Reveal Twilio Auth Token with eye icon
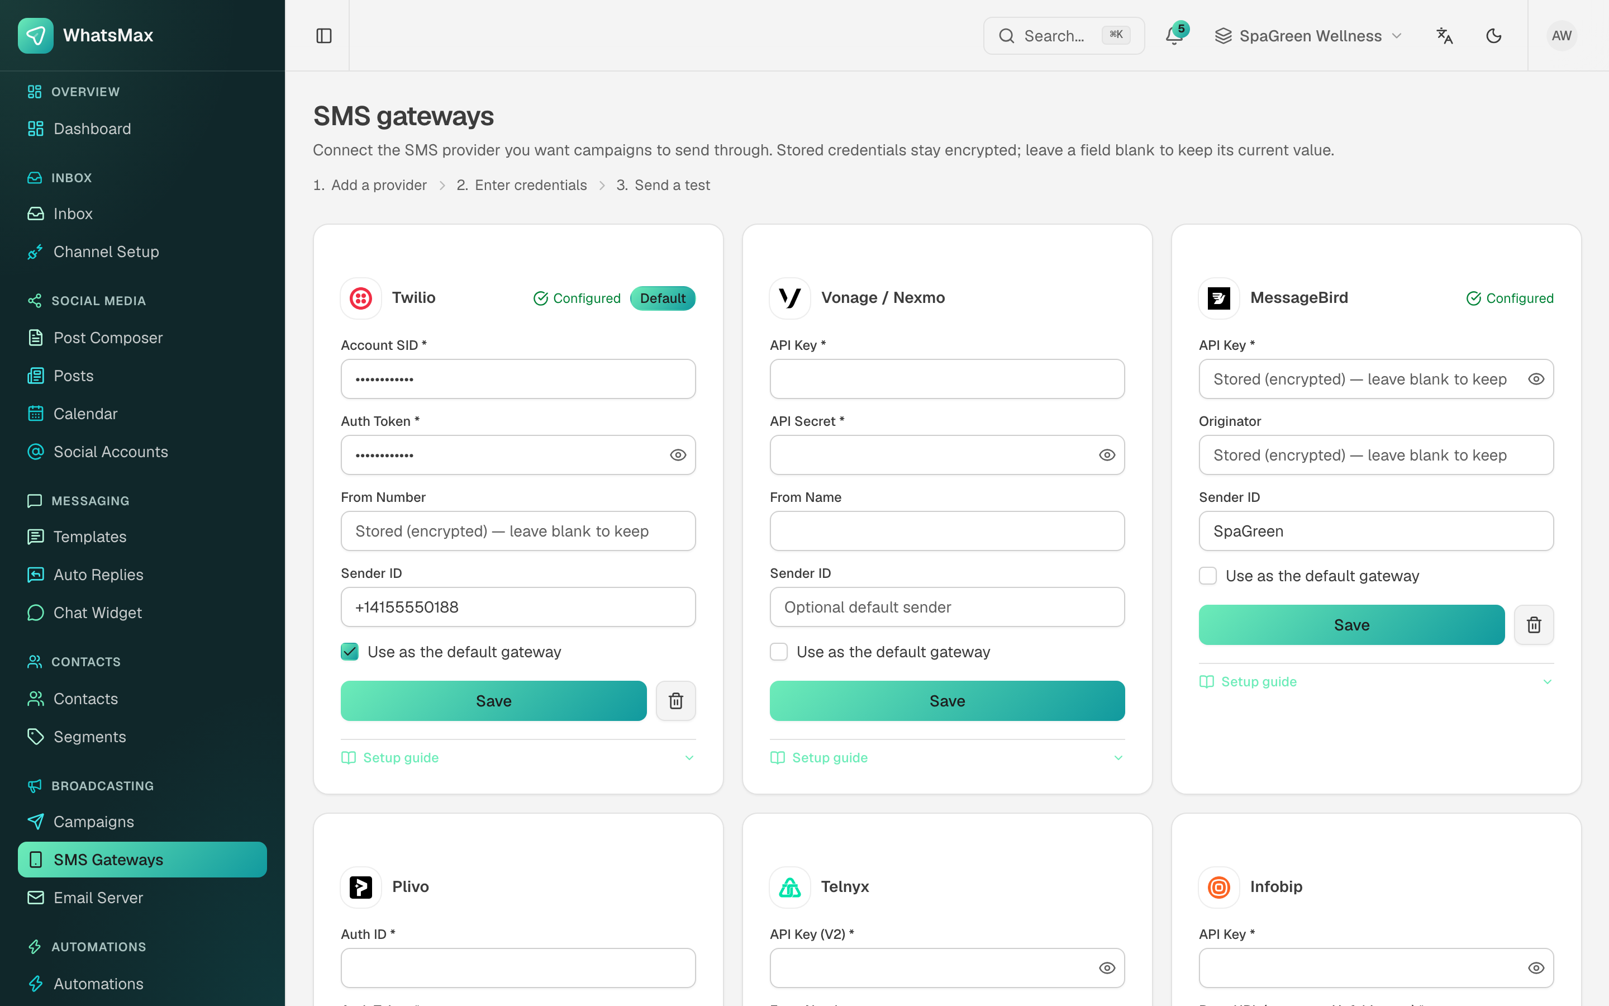1609x1006 pixels. pos(678,455)
